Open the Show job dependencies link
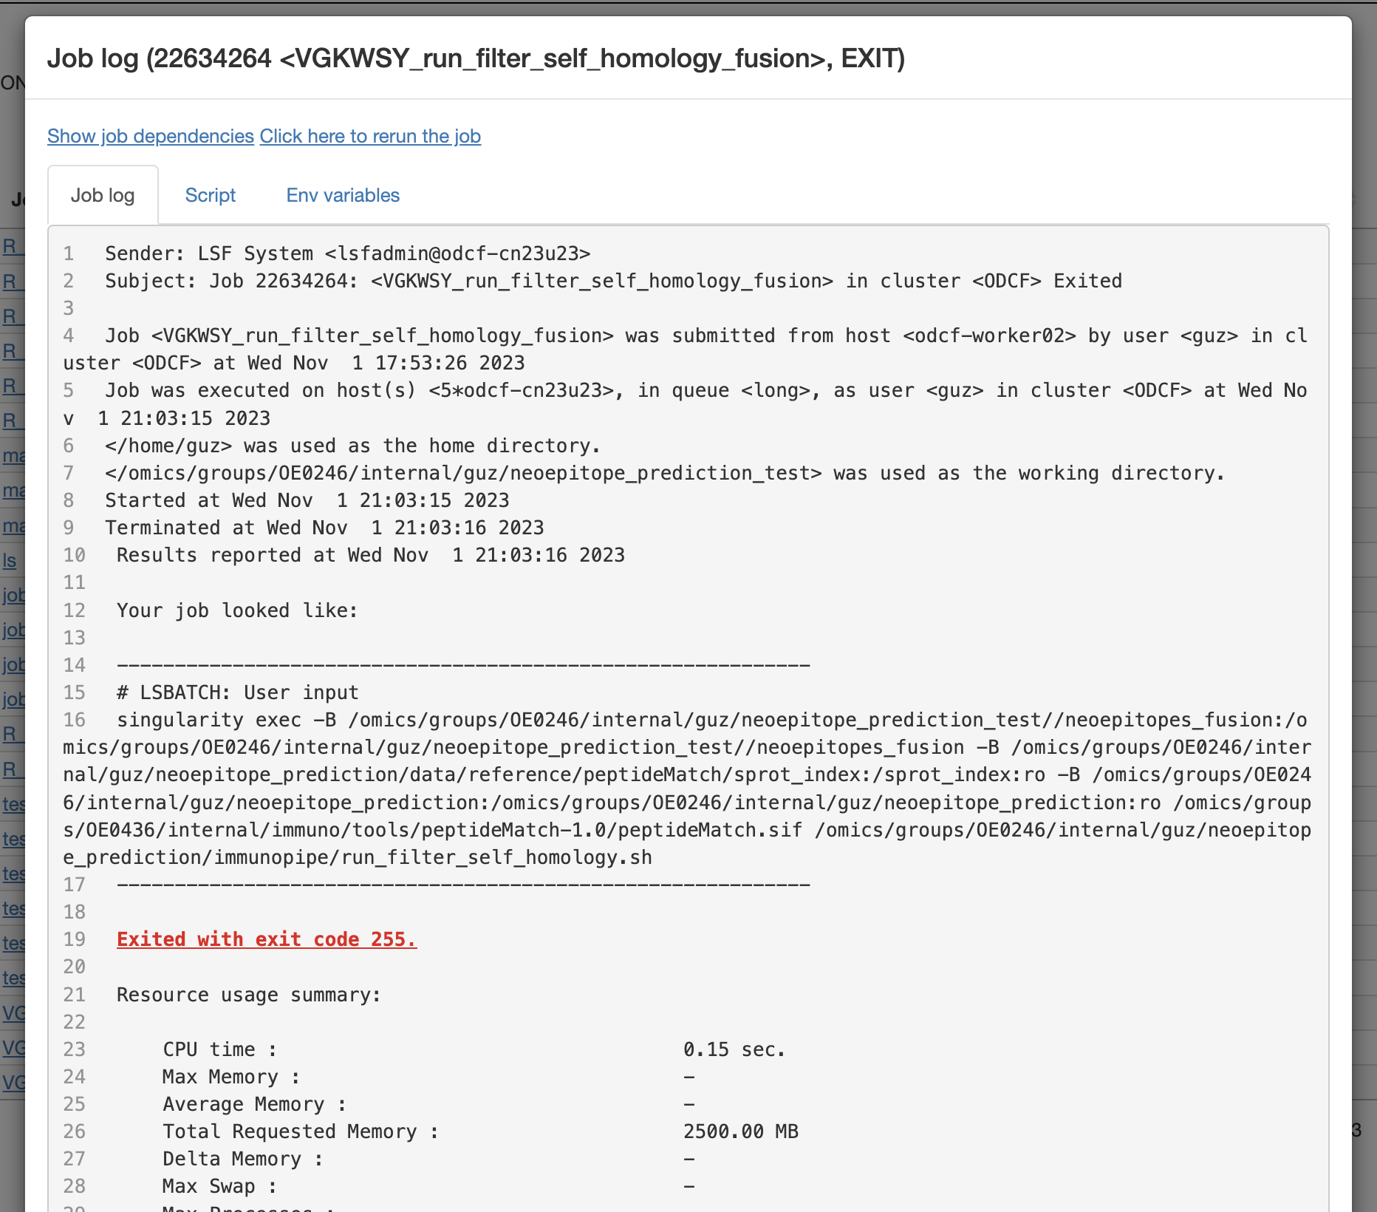Screen dimensions: 1377x1212 tap(151, 136)
